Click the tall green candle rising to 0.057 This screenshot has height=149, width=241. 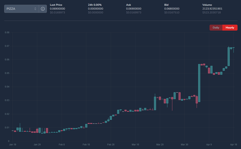click(x=199, y=83)
